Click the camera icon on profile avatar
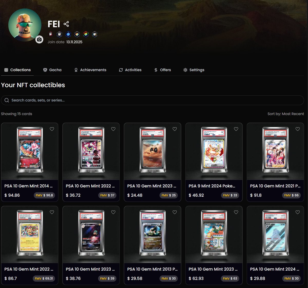308x288 pixels. point(39,39)
